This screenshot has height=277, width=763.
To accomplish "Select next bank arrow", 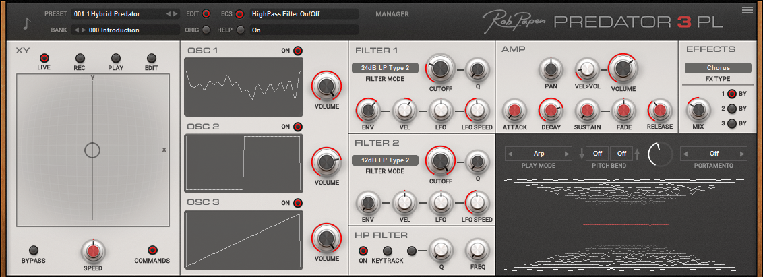I will (84, 30).
